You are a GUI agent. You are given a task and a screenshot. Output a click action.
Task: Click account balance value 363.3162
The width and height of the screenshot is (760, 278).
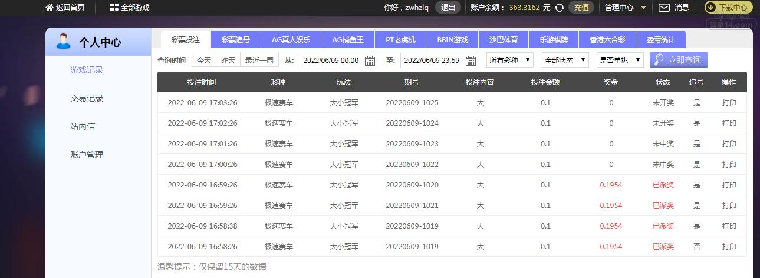coord(525,8)
